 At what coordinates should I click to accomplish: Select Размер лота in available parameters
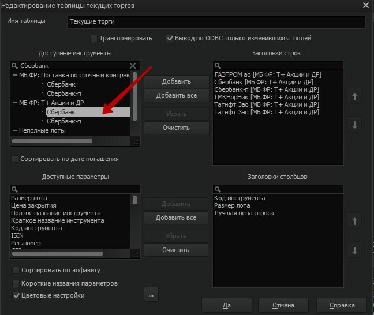[29, 198]
